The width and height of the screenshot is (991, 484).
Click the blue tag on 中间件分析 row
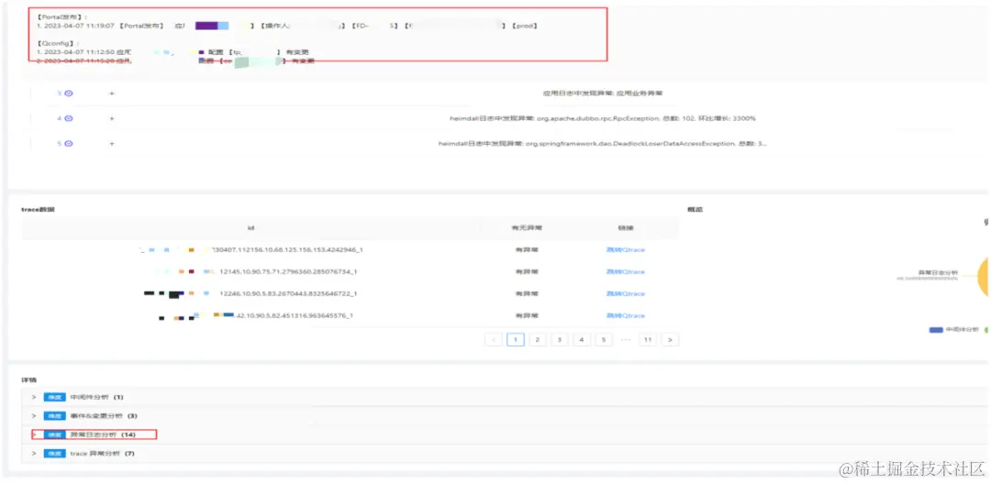[54, 397]
